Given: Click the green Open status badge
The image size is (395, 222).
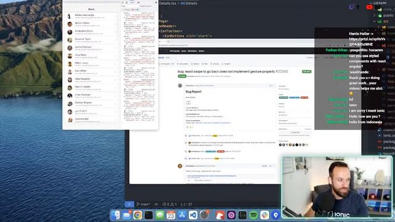Looking at the screenshot, I should (x=182, y=76).
